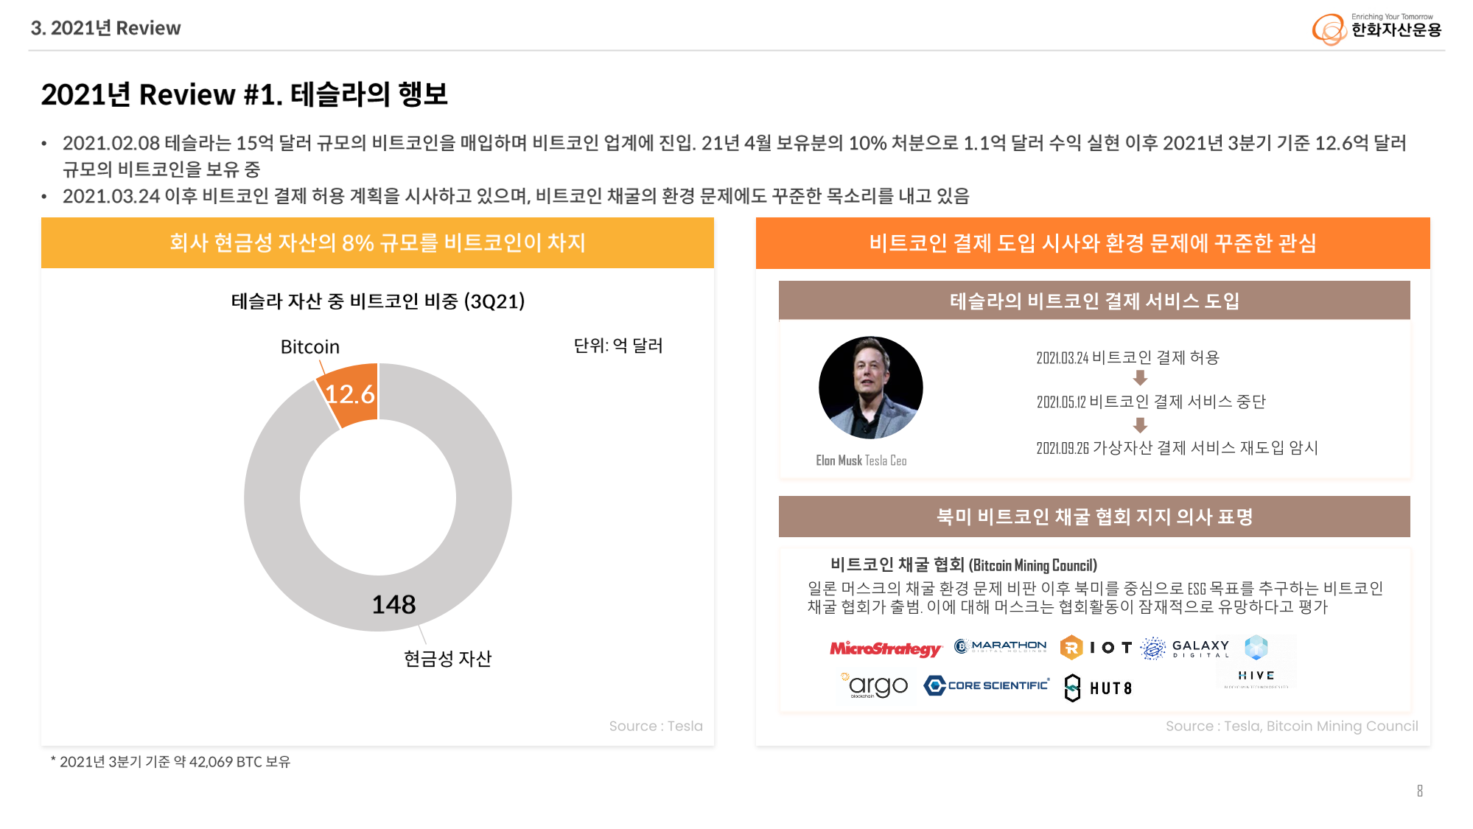Click the argo blockchain logo
The width and height of the screenshot is (1473, 829).
(x=875, y=686)
